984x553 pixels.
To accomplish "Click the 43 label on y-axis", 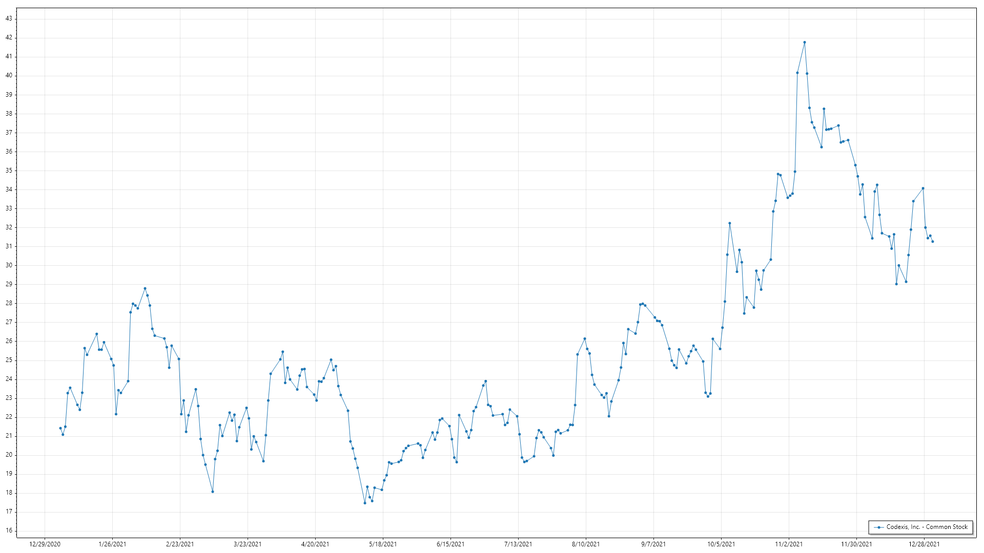I will click(9, 18).
